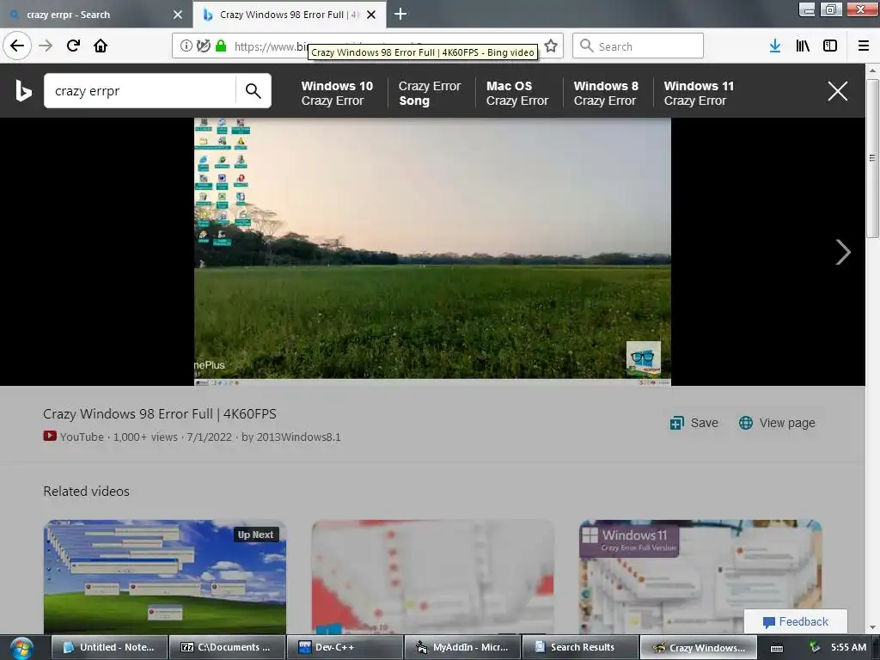Click the Bing logo
The image size is (880, 660).
click(23, 91)
